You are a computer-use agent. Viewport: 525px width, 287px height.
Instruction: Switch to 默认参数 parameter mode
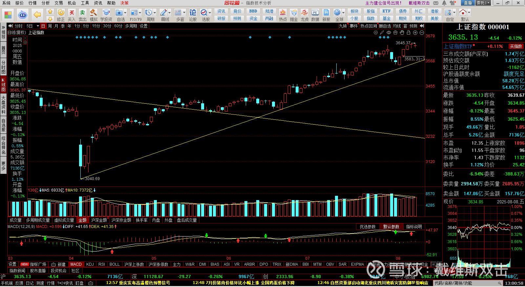(x=391, y=227)
